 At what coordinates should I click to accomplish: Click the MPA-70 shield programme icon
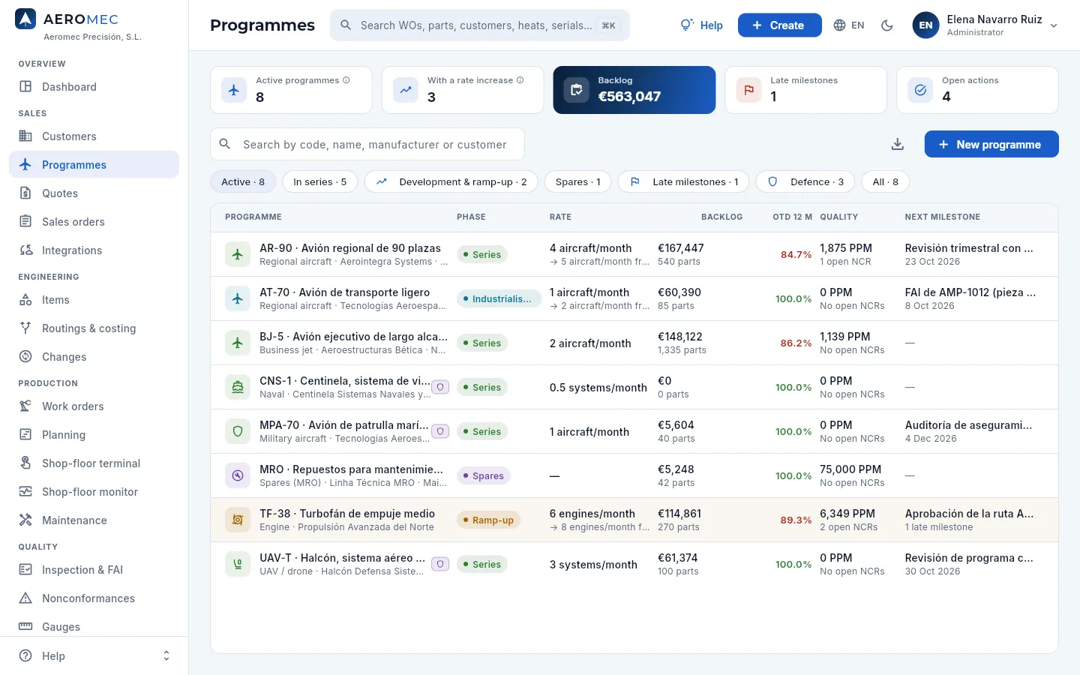click(238, 431)
